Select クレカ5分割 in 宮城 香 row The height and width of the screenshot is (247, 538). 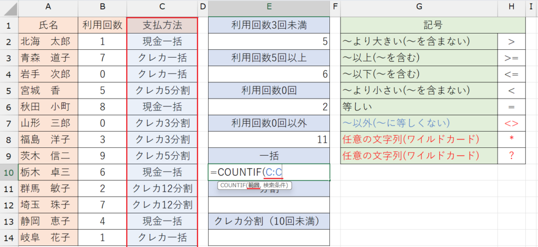click(162, 90)
